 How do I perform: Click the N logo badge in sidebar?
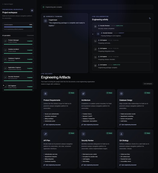coord(4,85)
